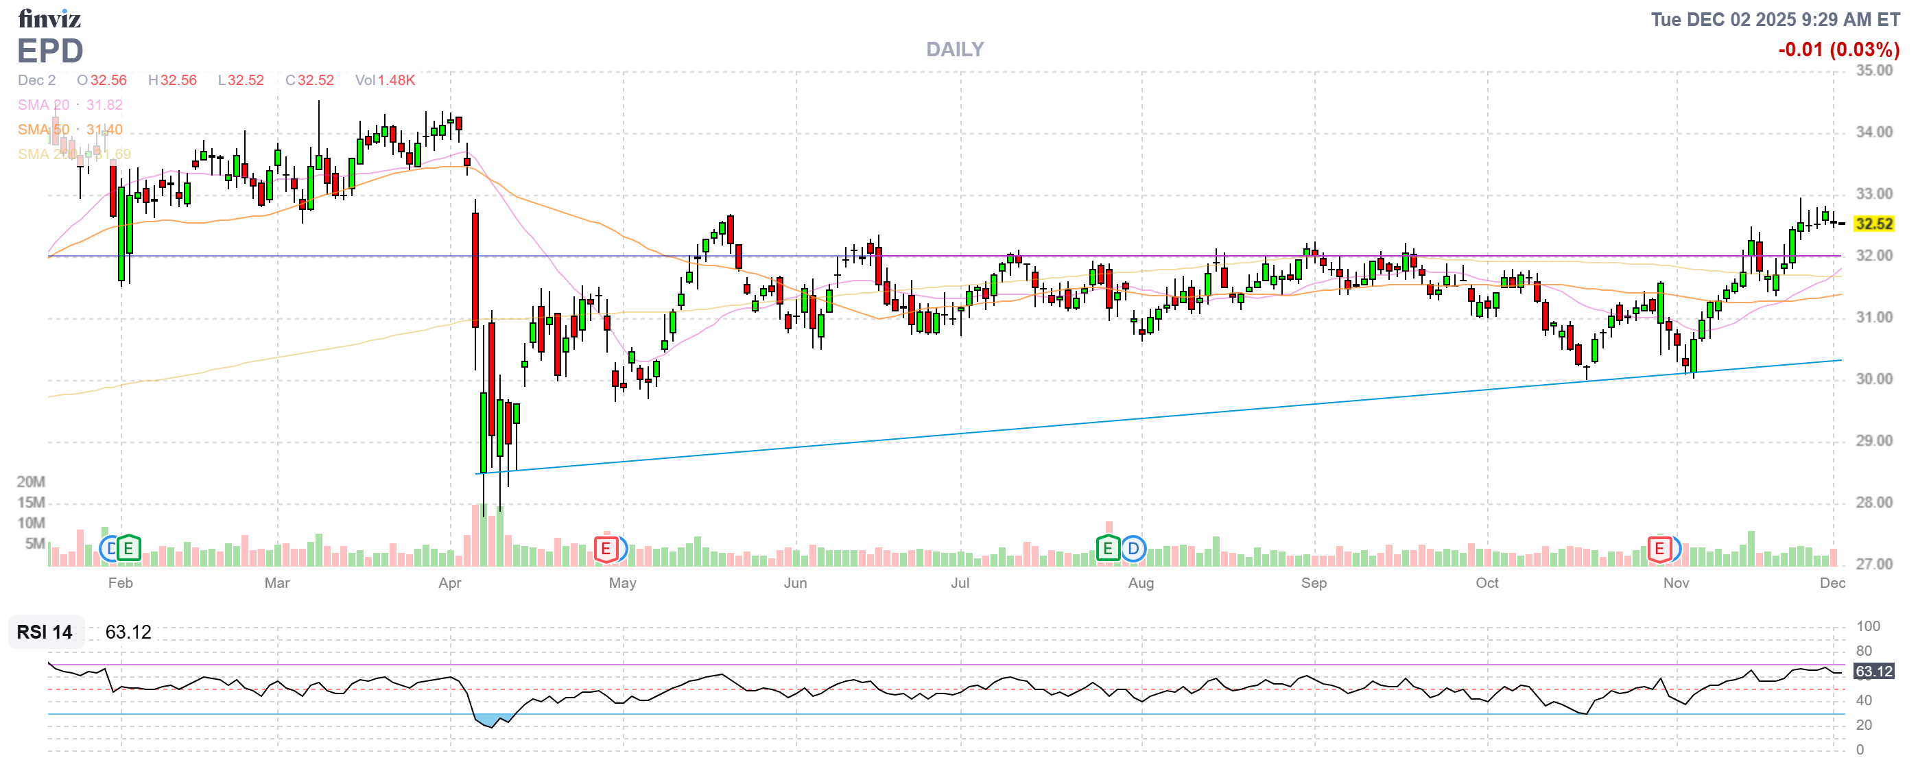Viewport: 1918px width, 771px height.
Task: Click the EPD ticker symbol
Action: pyautogui.click(x=50, y=51)
